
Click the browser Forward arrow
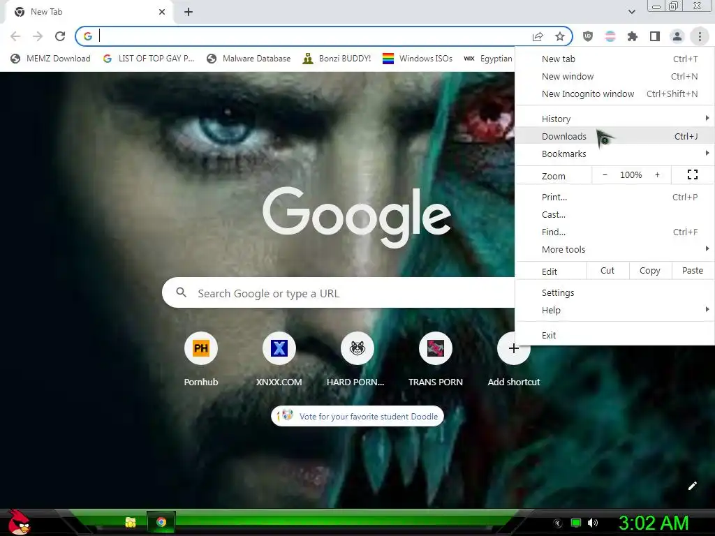pos(38,36)
